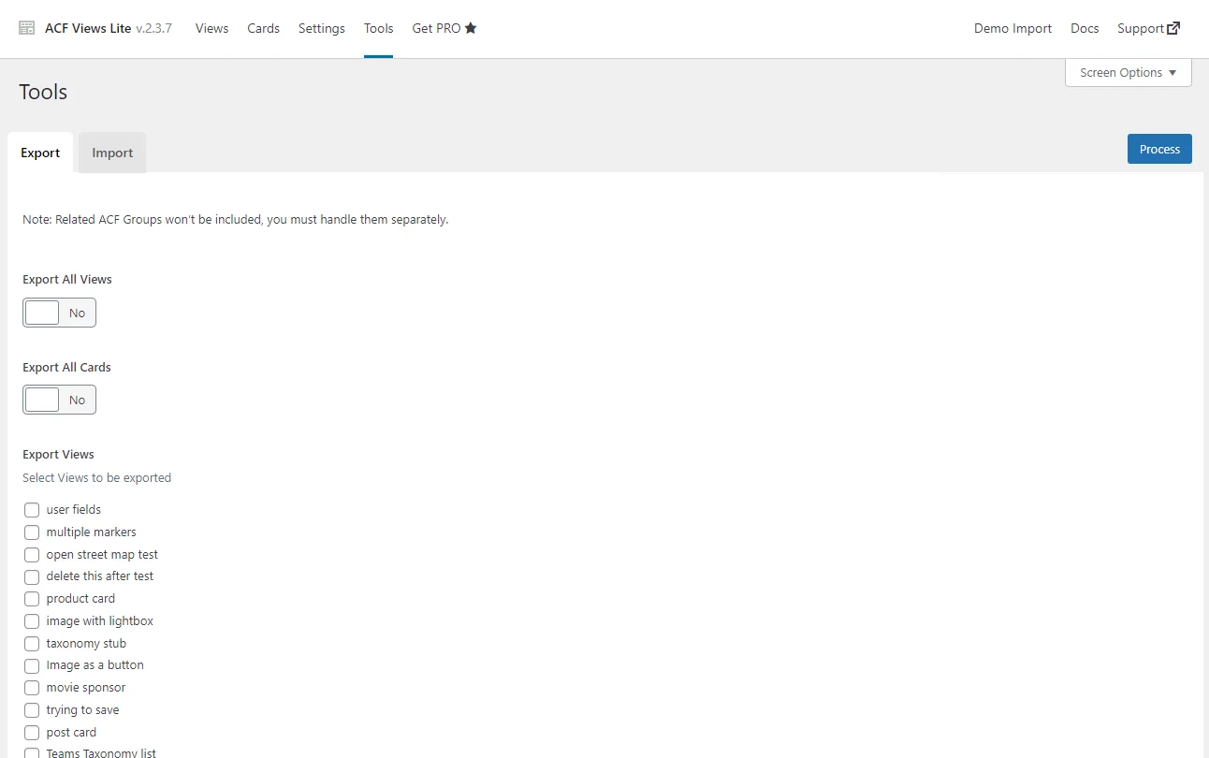Click the Related ACF Groups note text
The width and height of the screenshot is (1209, 758).
coord(235,220)
